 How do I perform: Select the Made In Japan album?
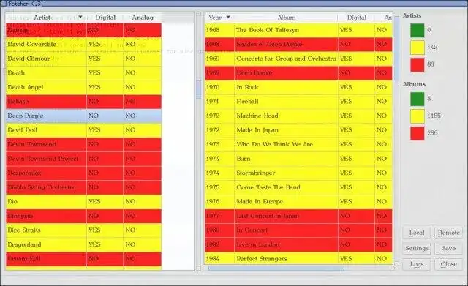[x=299, y=130]
